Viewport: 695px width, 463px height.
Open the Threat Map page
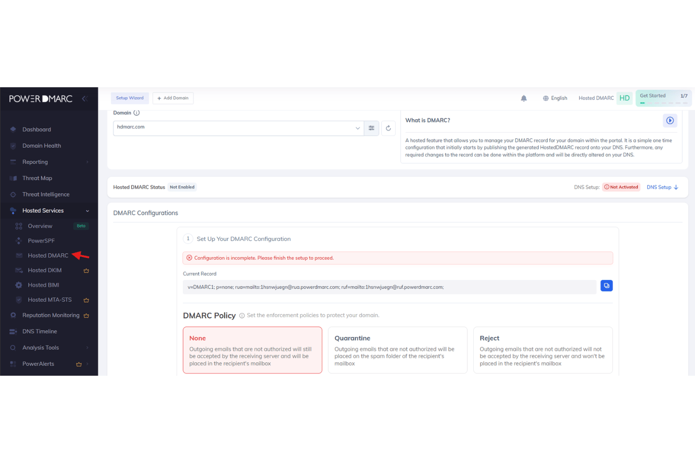(37, 178)
